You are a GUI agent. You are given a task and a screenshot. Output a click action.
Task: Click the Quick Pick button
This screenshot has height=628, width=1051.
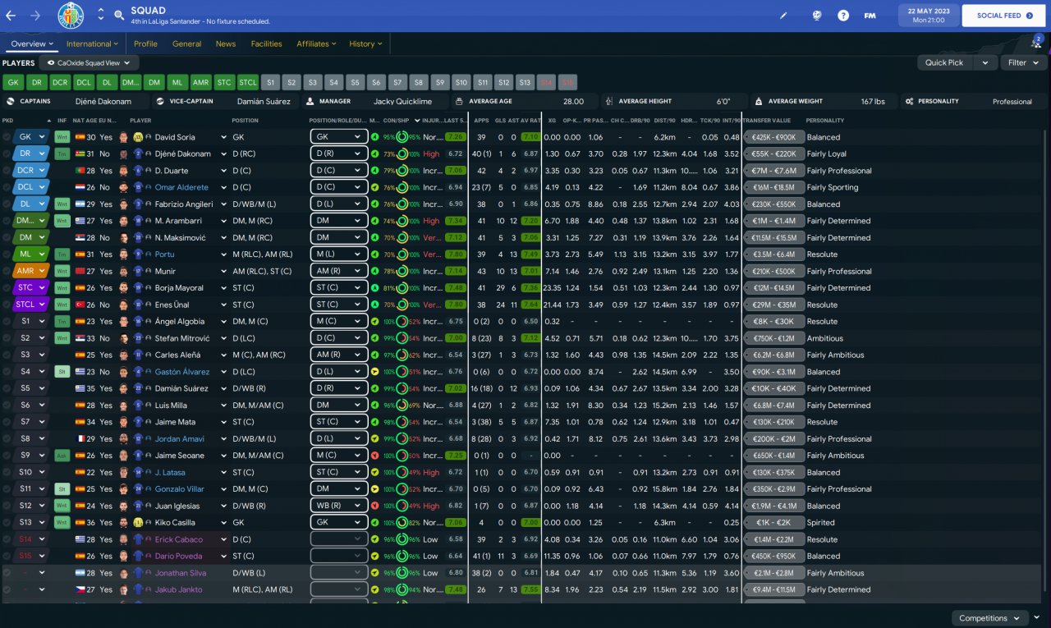[944, 62]
